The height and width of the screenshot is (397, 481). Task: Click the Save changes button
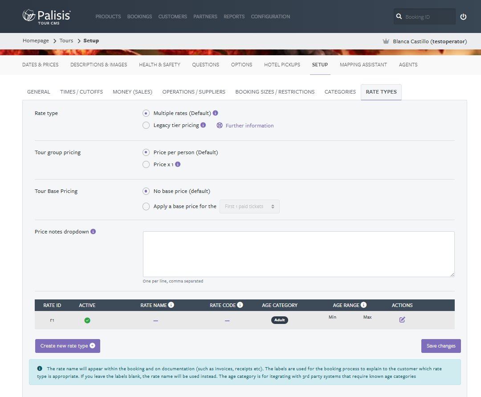[441, 346]
